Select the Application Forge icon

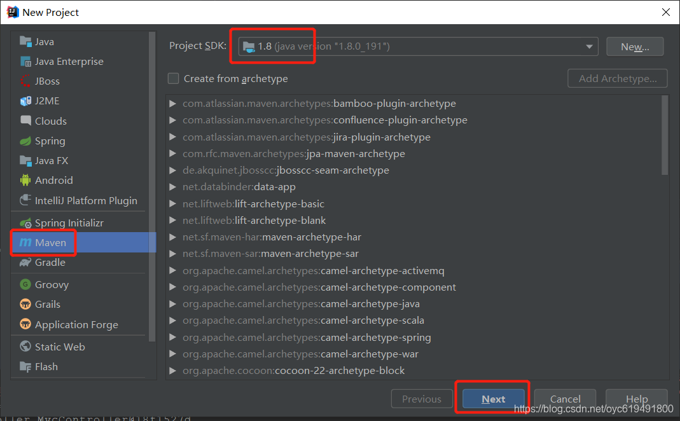[25, 324]
